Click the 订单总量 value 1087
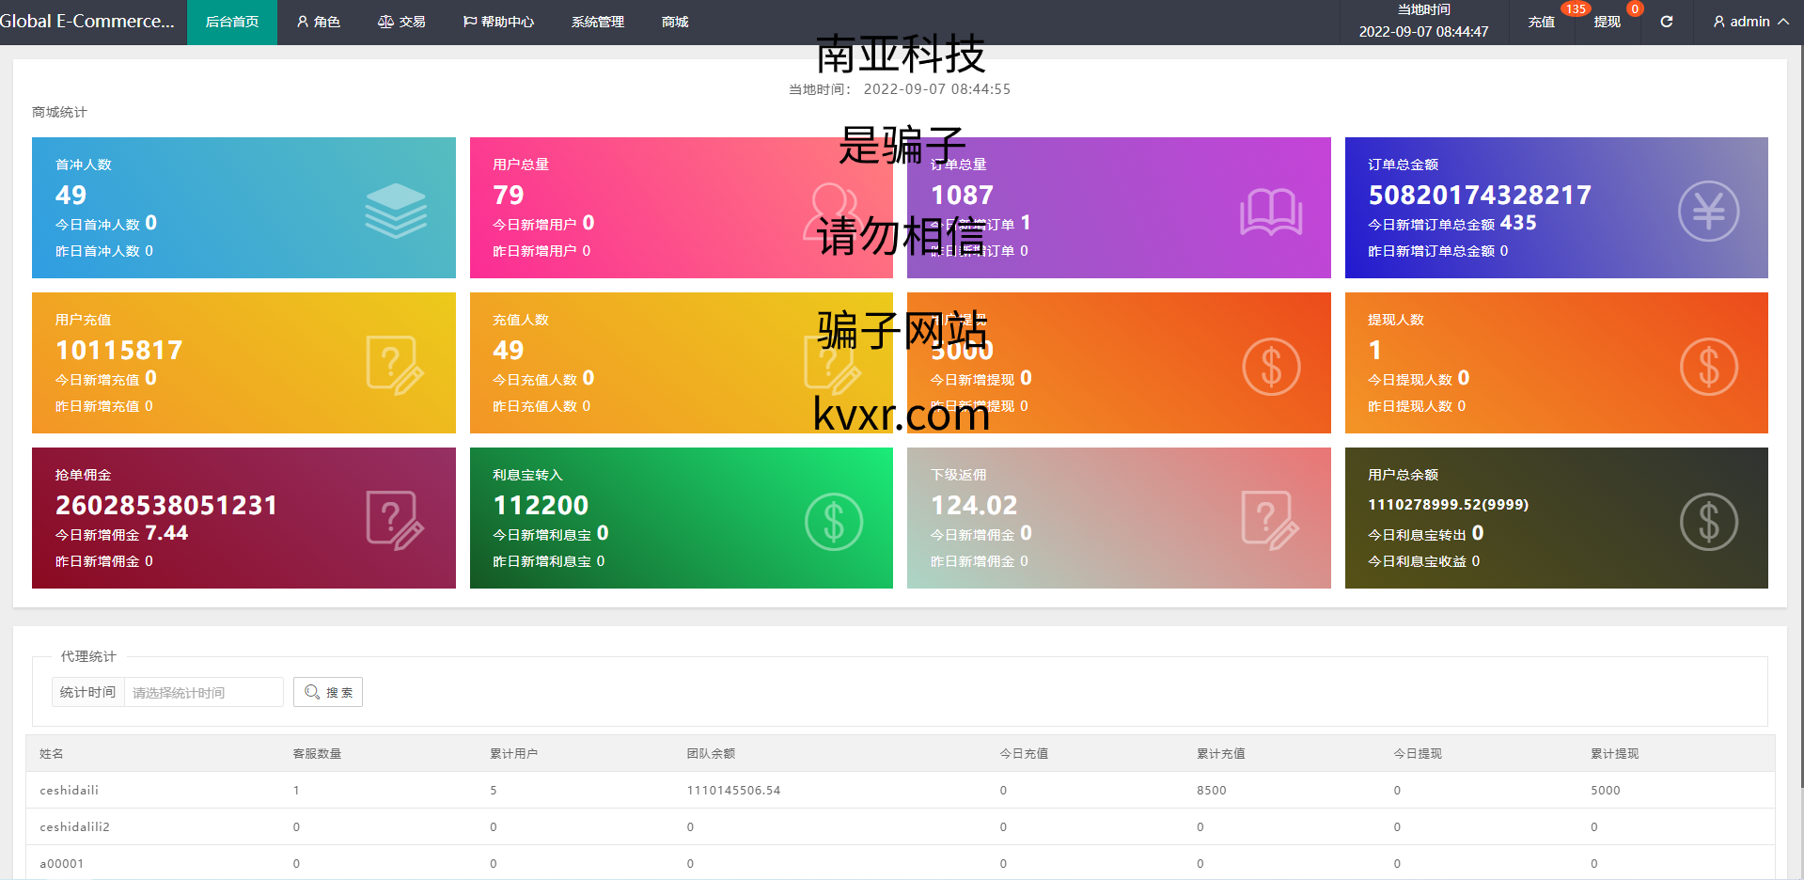The height and width of the screenshot is (880, 1804). click(962, 195)
